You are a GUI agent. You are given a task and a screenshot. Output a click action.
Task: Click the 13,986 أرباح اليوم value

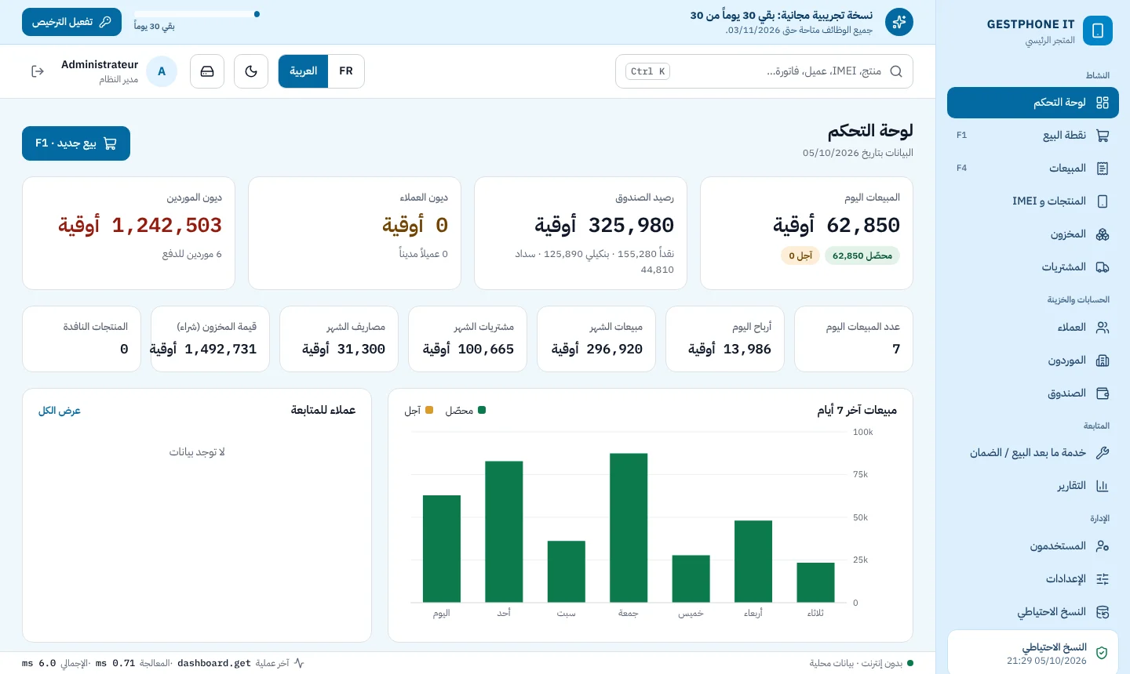coord(730,350)
